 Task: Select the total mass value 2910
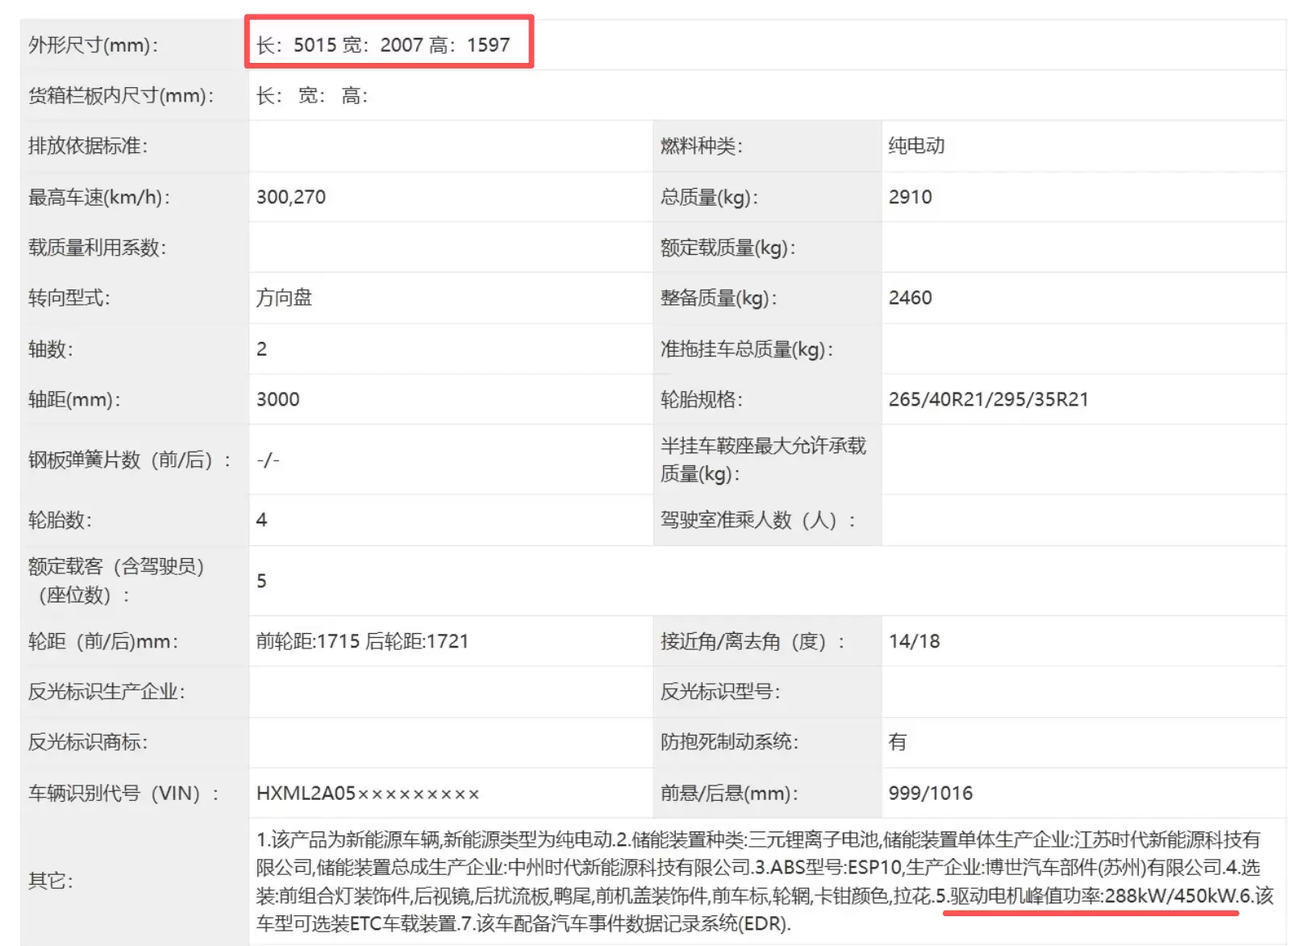(910, 197)
